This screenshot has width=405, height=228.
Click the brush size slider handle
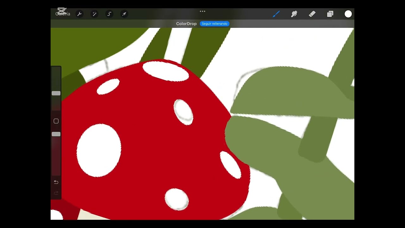click(x=56, y=93)
